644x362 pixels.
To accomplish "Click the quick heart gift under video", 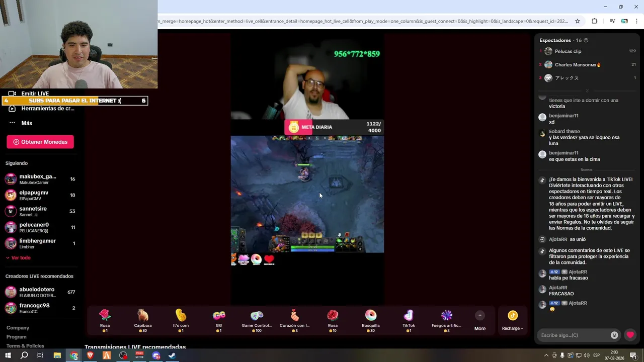I will pyautogui.click(x=269, y=259).
